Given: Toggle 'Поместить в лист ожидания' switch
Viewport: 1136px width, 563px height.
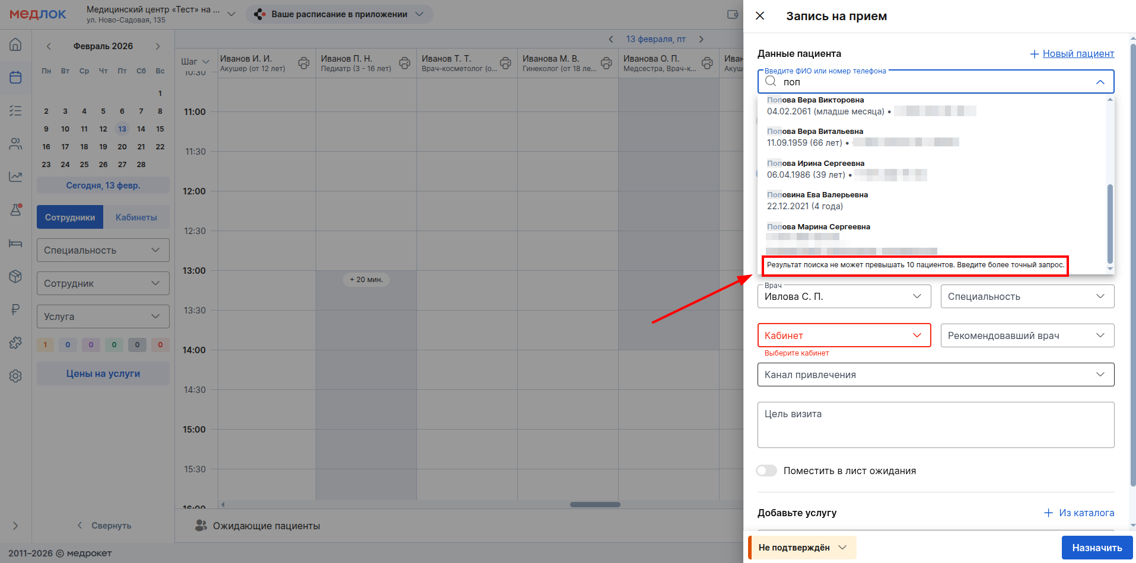Looking at the screenshot, I should 766,471.
